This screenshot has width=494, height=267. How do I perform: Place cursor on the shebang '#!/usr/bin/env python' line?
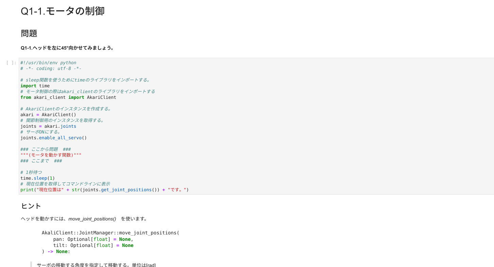pyautogui.click(x=48, y=63)
